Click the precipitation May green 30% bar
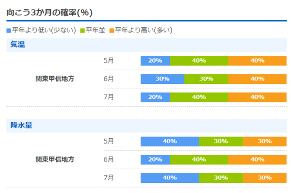 coord(221,142)
